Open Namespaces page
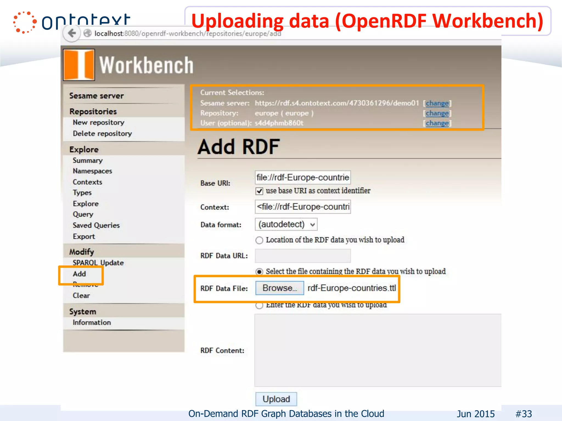Viewport: 562px width, 421px height. point(92,171)
